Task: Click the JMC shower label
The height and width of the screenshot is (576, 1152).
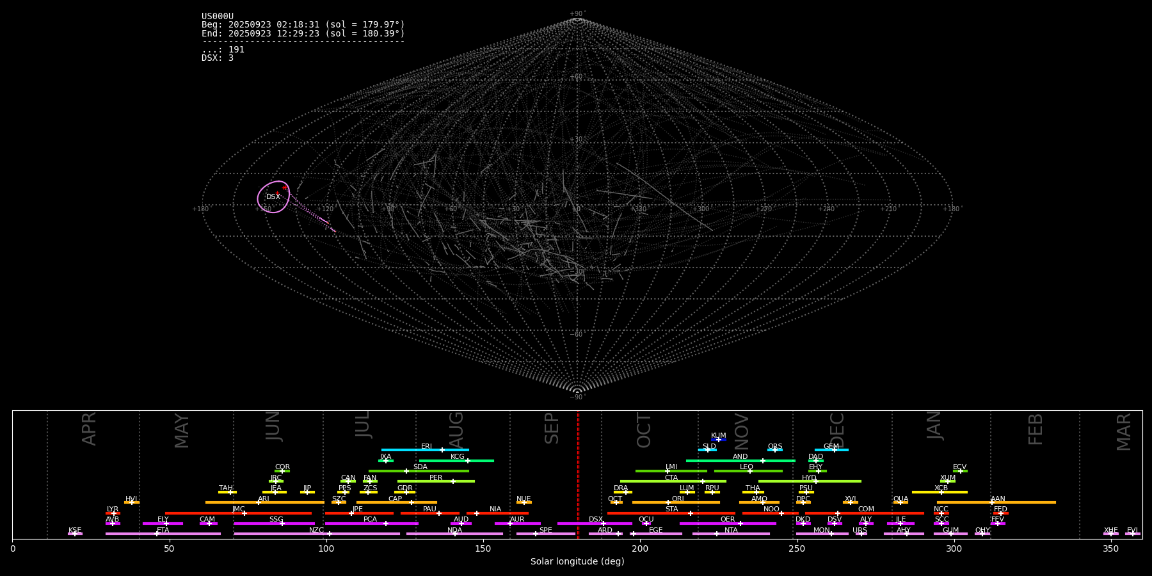Action: pyautogui.click(x=238, y=509)
